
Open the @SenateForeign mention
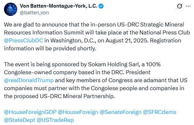(121, 112)
